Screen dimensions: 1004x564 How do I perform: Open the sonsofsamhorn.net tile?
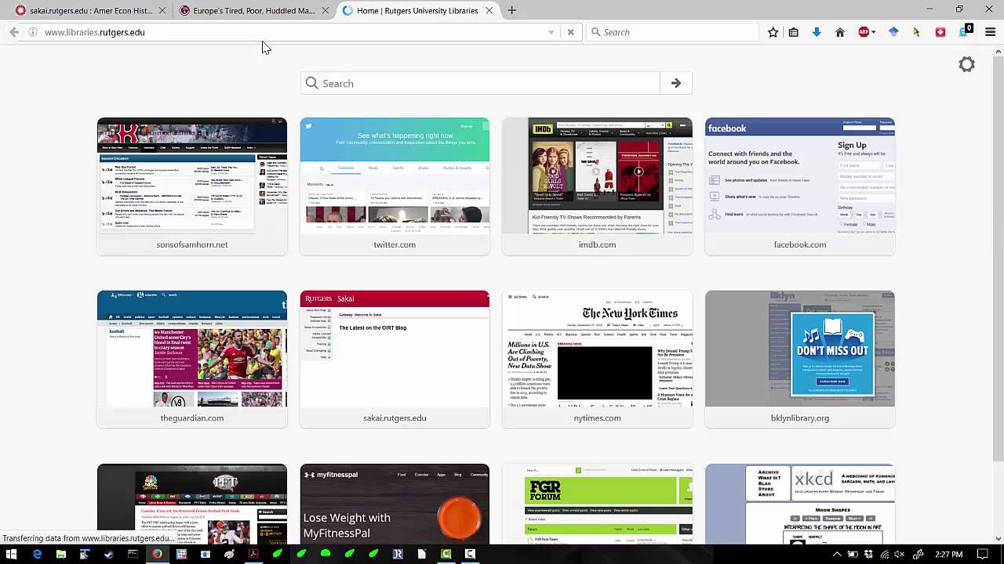(192, 186)
